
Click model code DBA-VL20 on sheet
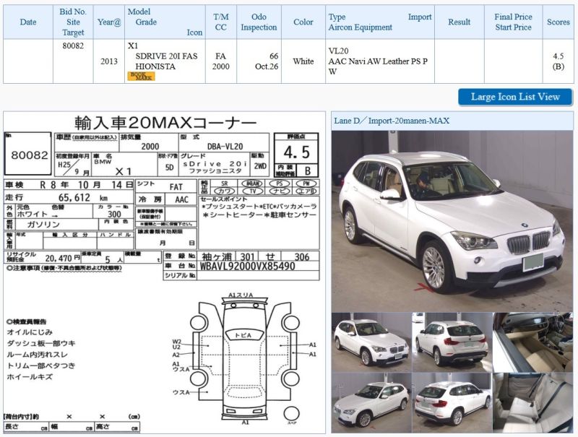click(x=225, y=147)
